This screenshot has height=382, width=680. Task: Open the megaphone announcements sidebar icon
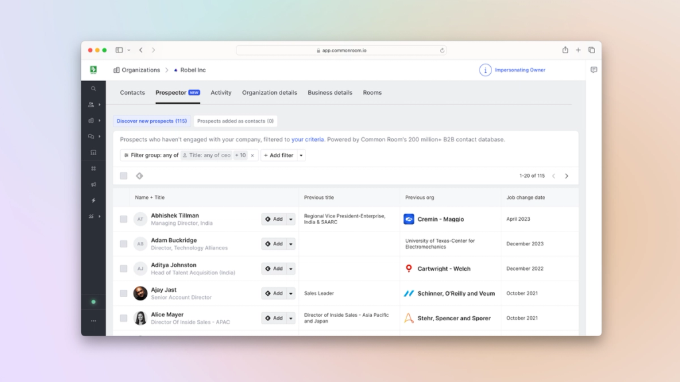(x=93, y=184)
